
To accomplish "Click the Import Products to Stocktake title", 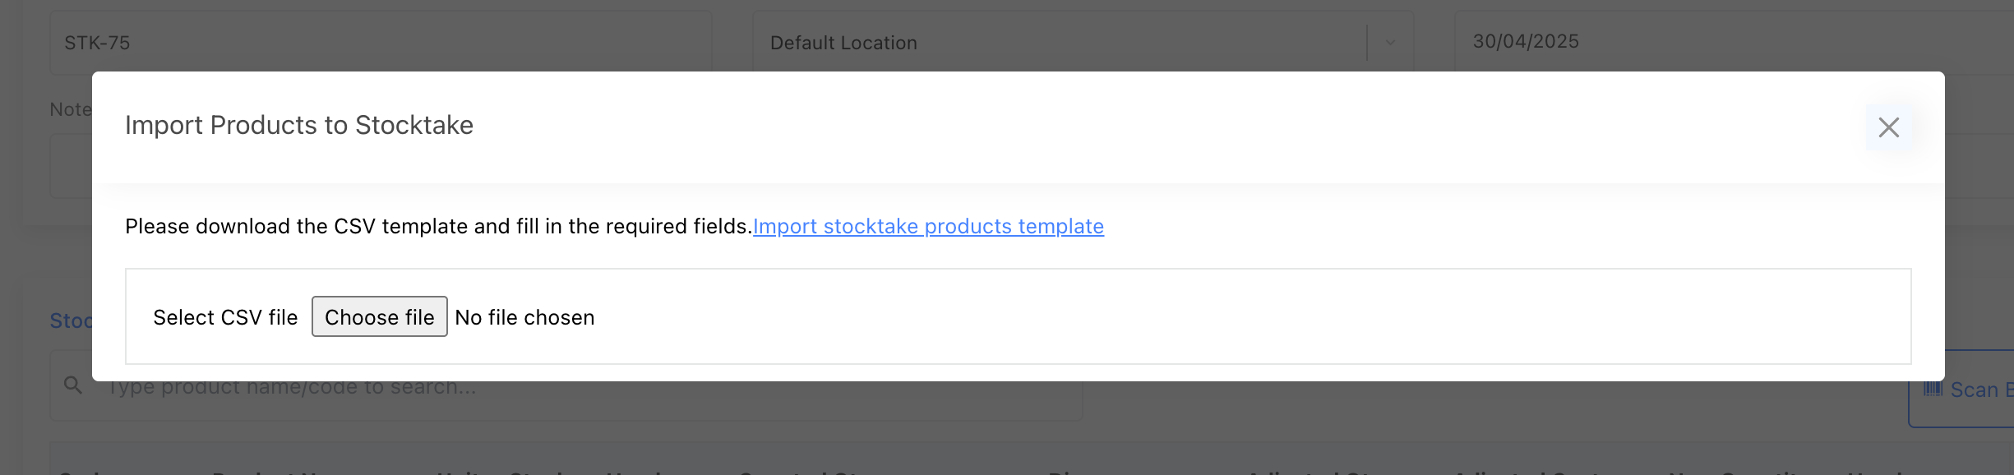I will [298, 125].
